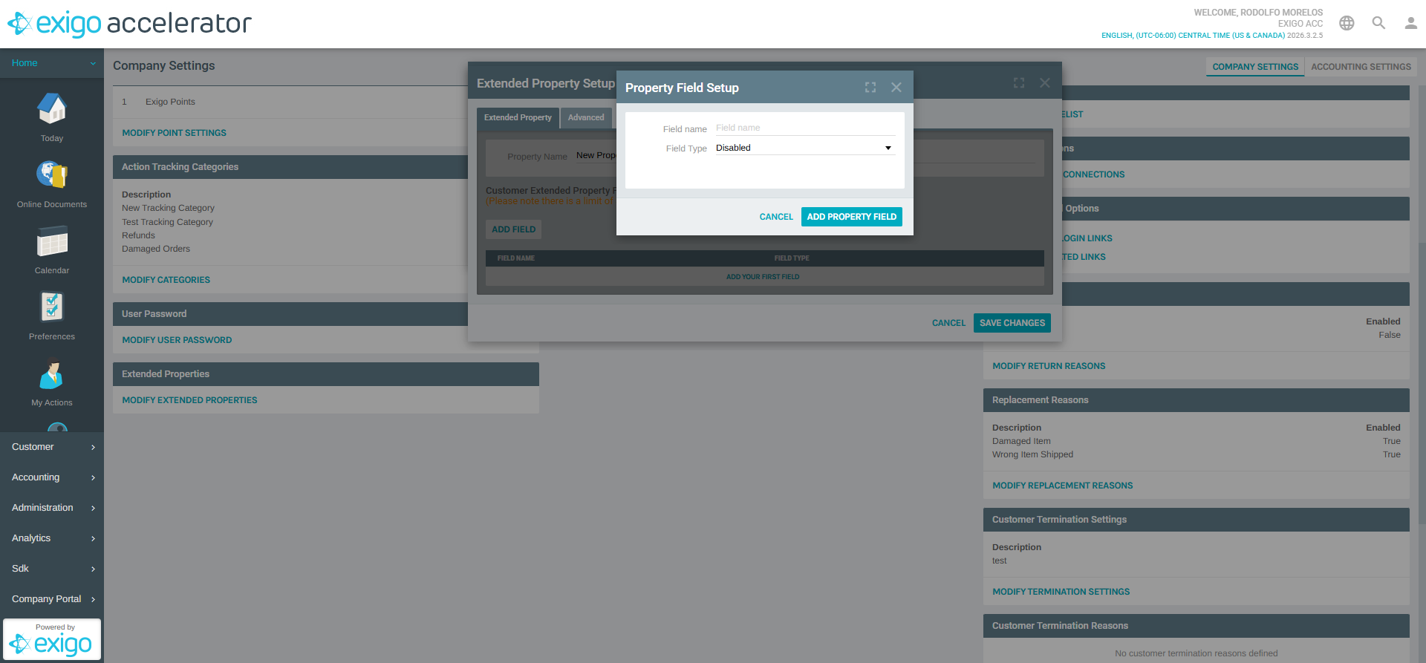Click the 'Wrong Item Shipped' replacement reason
Image resolution: width=1426 pixels, height=663 pixels.
tap(1032, 454)
